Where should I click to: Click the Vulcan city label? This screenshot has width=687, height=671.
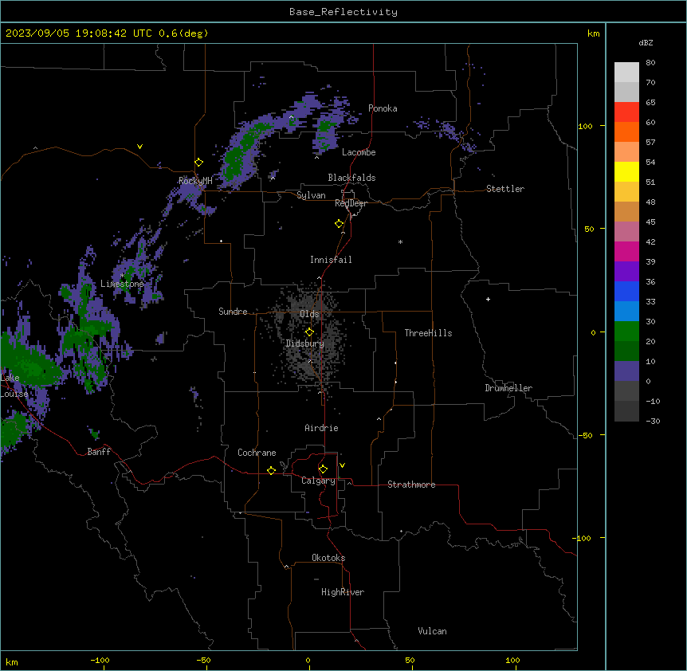(432, 631)
